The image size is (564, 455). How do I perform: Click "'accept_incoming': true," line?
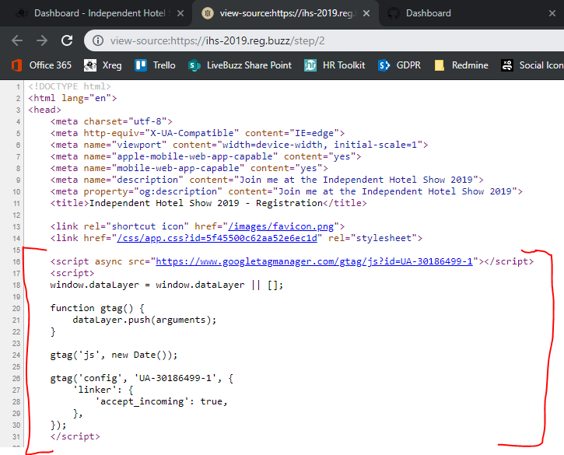click(x=162, y=401)
